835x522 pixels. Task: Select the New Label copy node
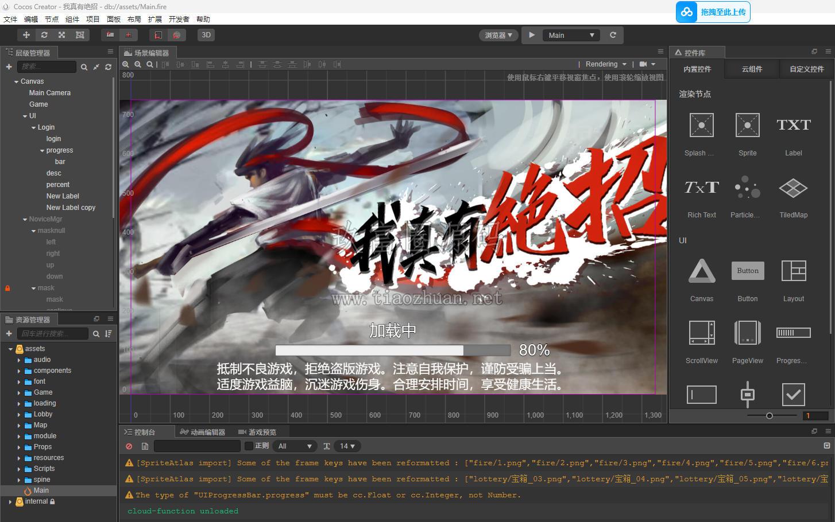click(x=71, y=208)
